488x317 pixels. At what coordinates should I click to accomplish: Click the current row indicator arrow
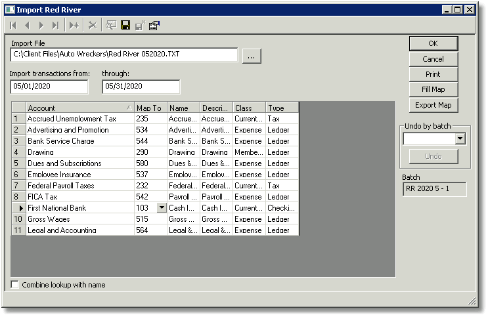click(x=18, y=208)
